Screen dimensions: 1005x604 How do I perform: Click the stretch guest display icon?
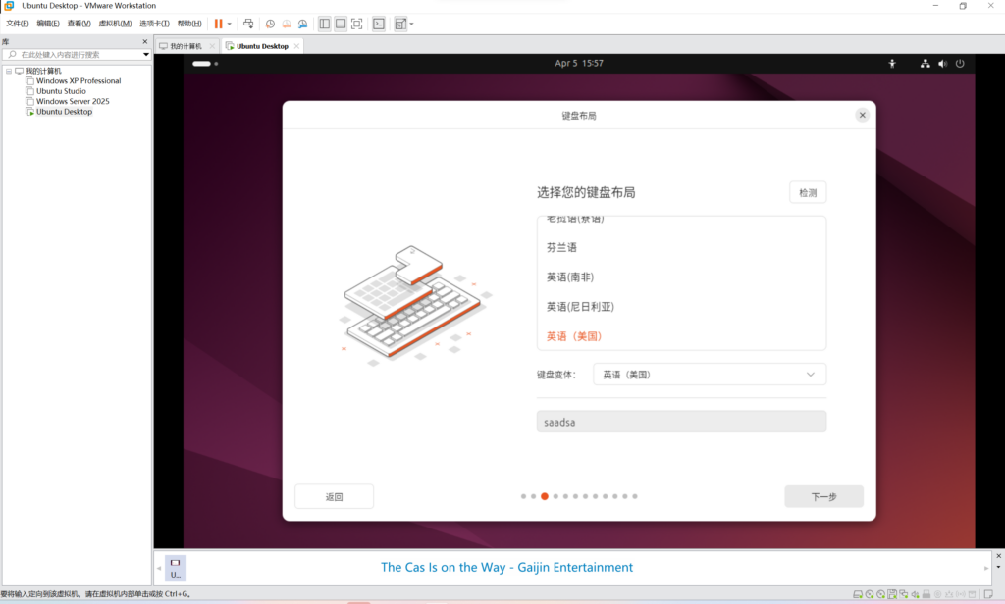pos(400,24)
